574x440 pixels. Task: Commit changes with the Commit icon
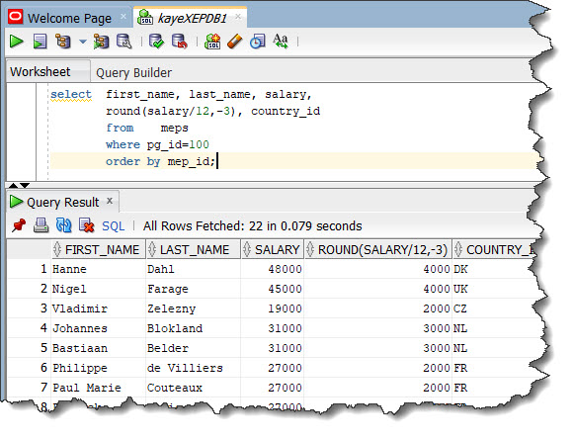pos(156,41)
